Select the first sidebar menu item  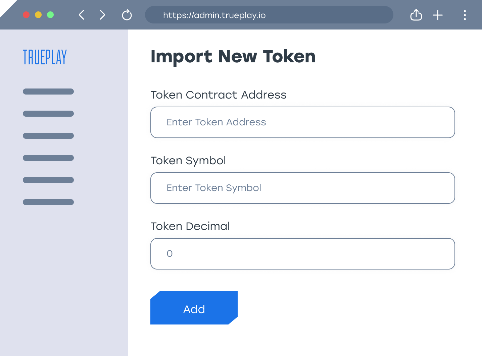48,92
